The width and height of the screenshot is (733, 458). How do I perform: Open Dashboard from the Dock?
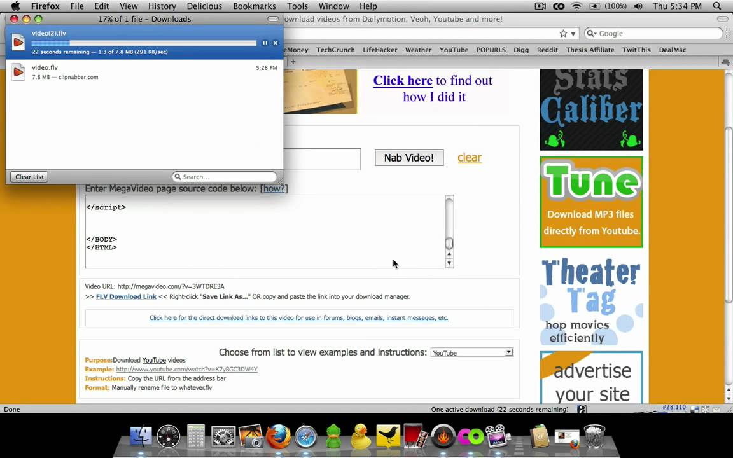coord(168,437)
